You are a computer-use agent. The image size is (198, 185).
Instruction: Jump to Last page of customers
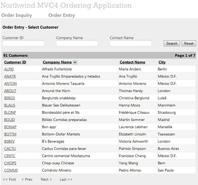coord(66,179)
